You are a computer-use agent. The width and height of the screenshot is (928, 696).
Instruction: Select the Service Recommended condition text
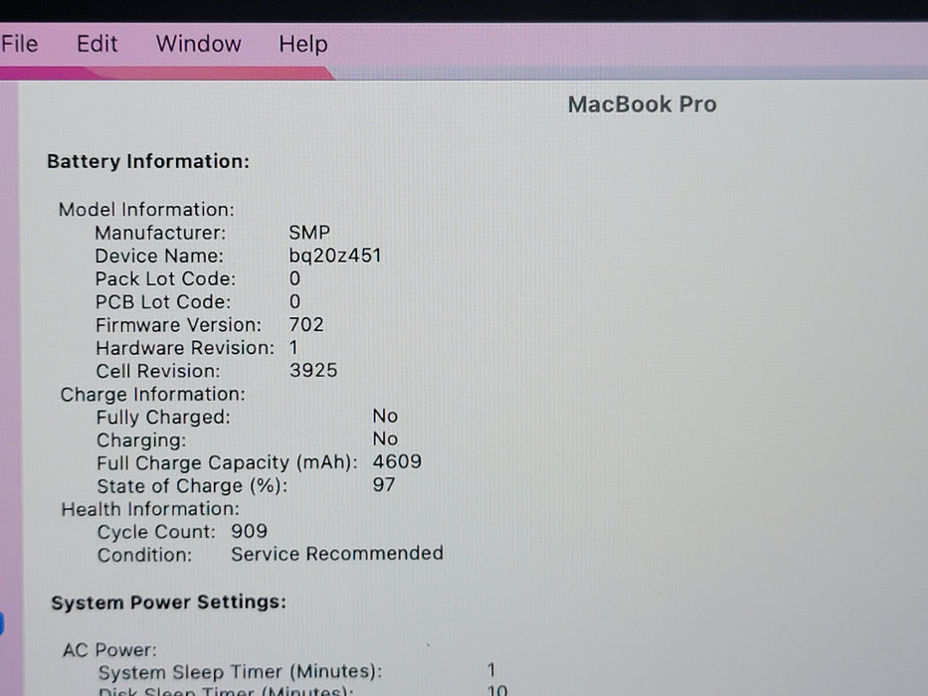pyautogui.click(x=337, y=554)
